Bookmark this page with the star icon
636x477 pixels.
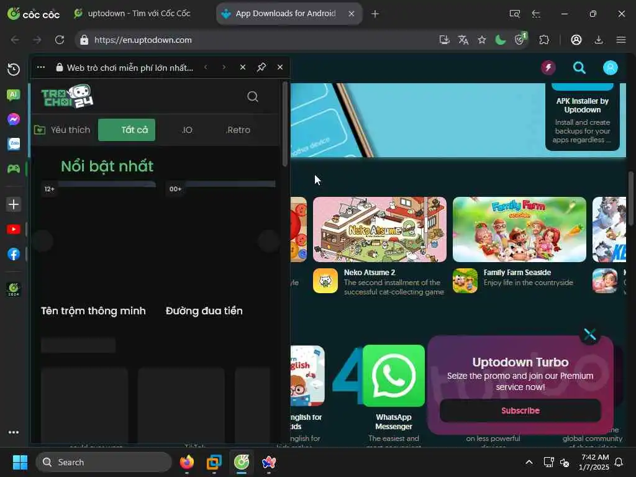481,40
